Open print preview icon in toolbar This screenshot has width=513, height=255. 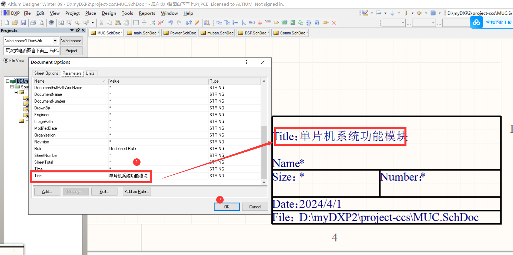[x=41, y=23]
